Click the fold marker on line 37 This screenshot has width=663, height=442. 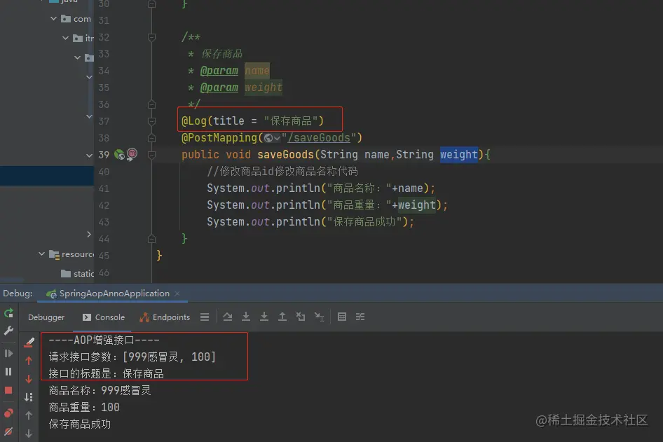coord(152,121)
